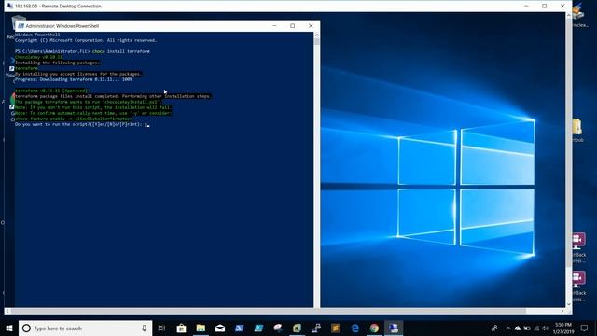Open the second PowerShell taskbar icon
Image resolution: width=597 pixels, height=336 pixels.
coord(258,328)
